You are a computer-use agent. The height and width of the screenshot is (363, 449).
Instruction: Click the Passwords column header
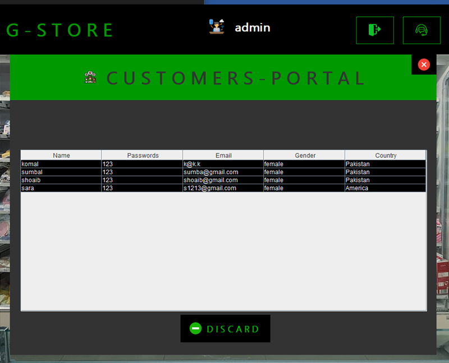pyautogui.click(x=143, y=155)
